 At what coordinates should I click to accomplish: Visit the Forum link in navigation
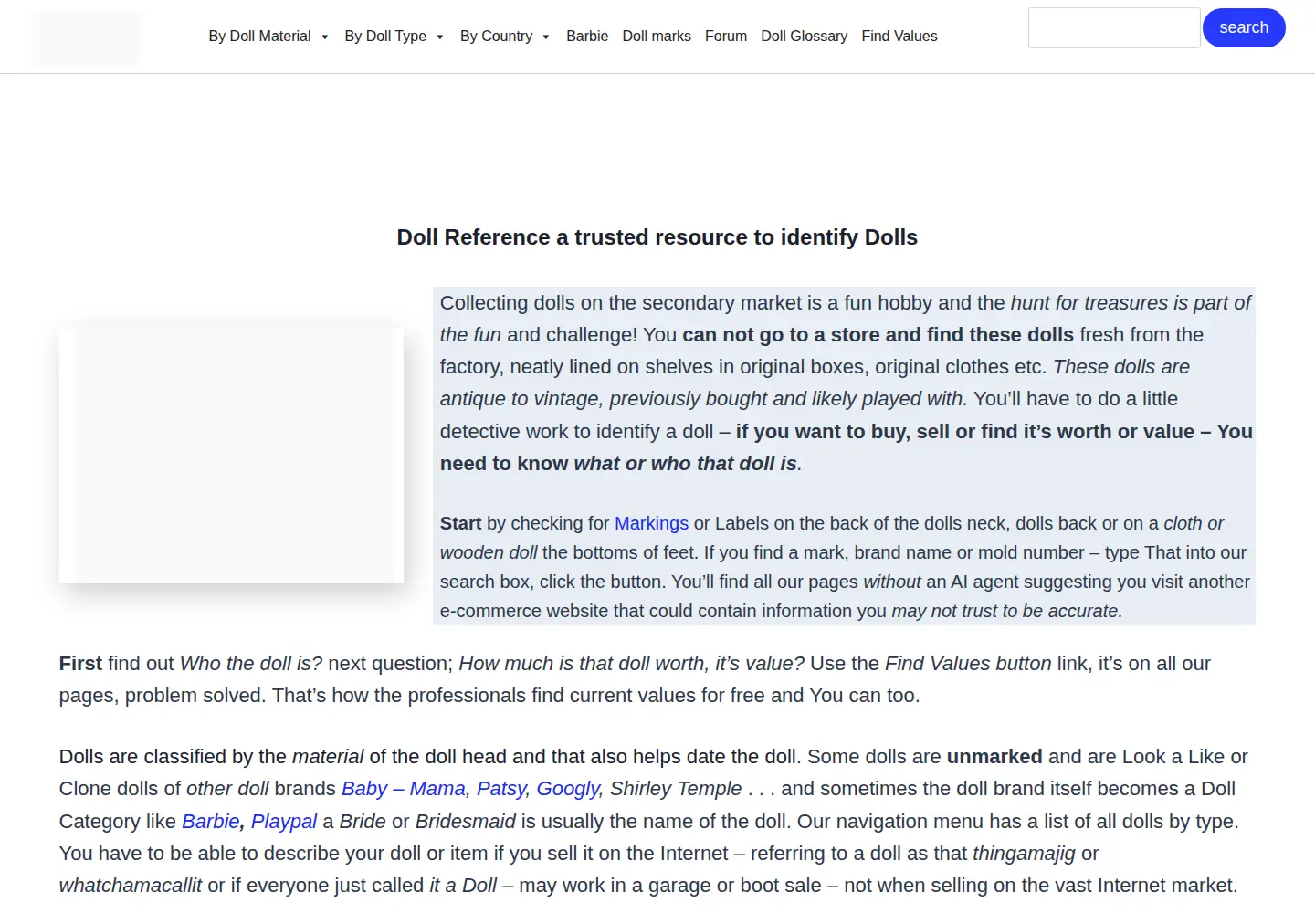click(x=726, y=37)
